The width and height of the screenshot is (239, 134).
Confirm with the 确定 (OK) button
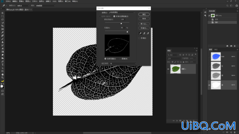coord(144,14)
